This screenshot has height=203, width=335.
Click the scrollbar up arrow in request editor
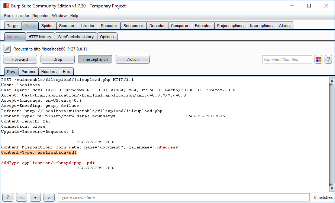point(332,81)
